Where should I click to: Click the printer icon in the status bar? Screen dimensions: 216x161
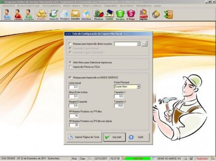tap(186, 158)
